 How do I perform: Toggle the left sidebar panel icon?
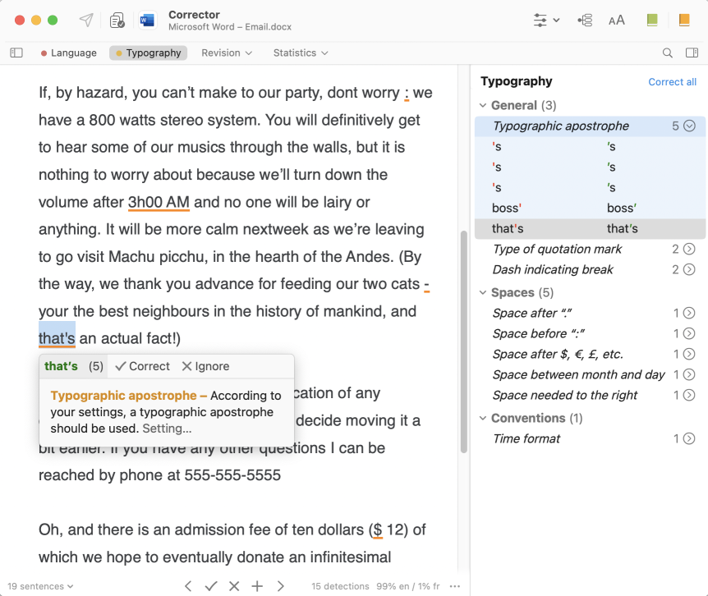(16, 53)
